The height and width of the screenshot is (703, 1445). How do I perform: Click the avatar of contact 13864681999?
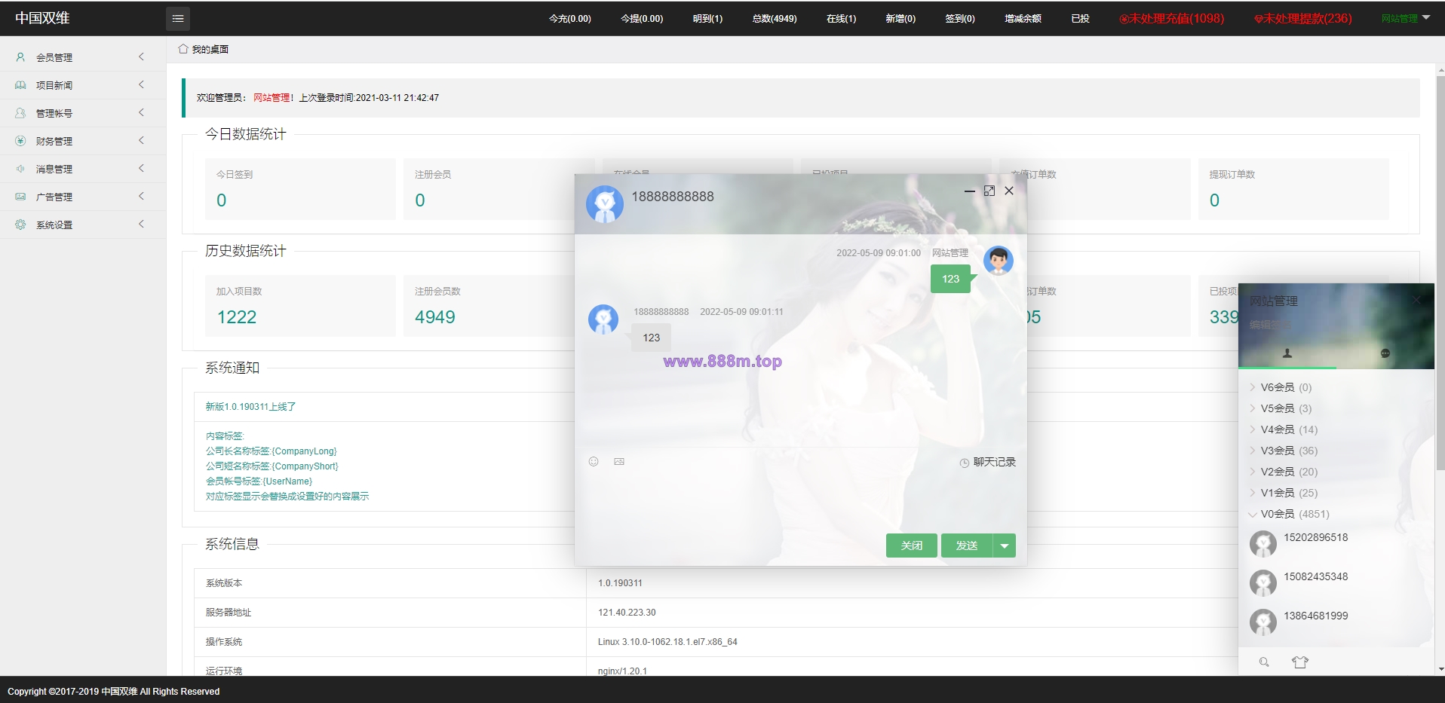click(1263, 622)
